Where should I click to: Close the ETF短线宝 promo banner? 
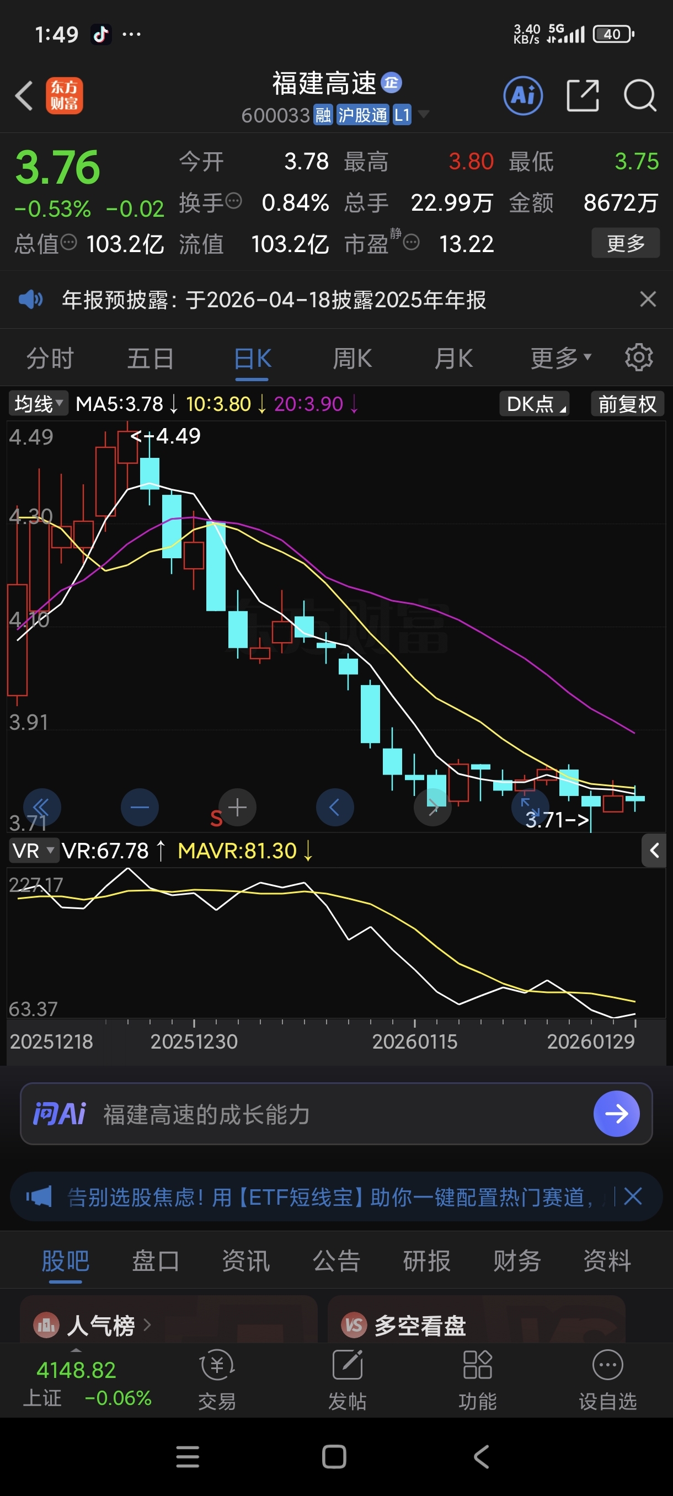(632, 1196)
